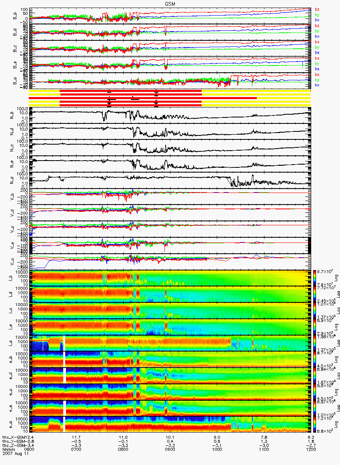Screen dimensions: 340x465
Task: Click the GSM title above the plots
Action: [170, 4]
